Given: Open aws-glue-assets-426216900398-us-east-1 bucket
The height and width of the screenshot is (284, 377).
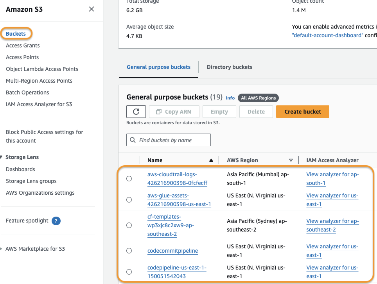Looking at the screenshot, I should point(179,200).
